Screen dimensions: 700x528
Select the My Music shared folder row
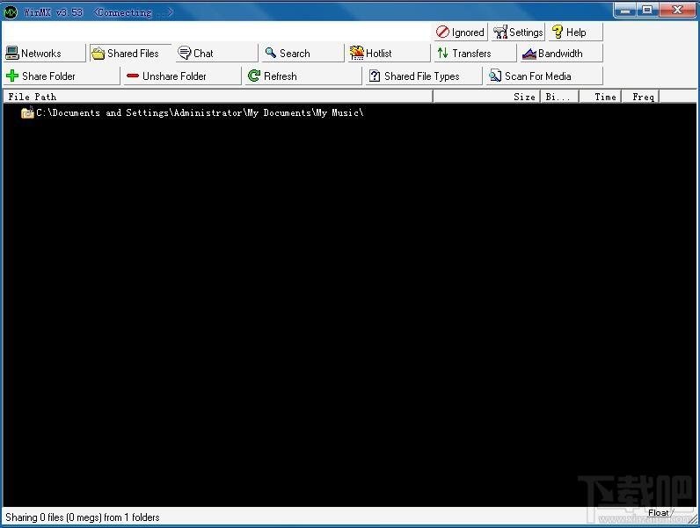[x=192, y=112]
